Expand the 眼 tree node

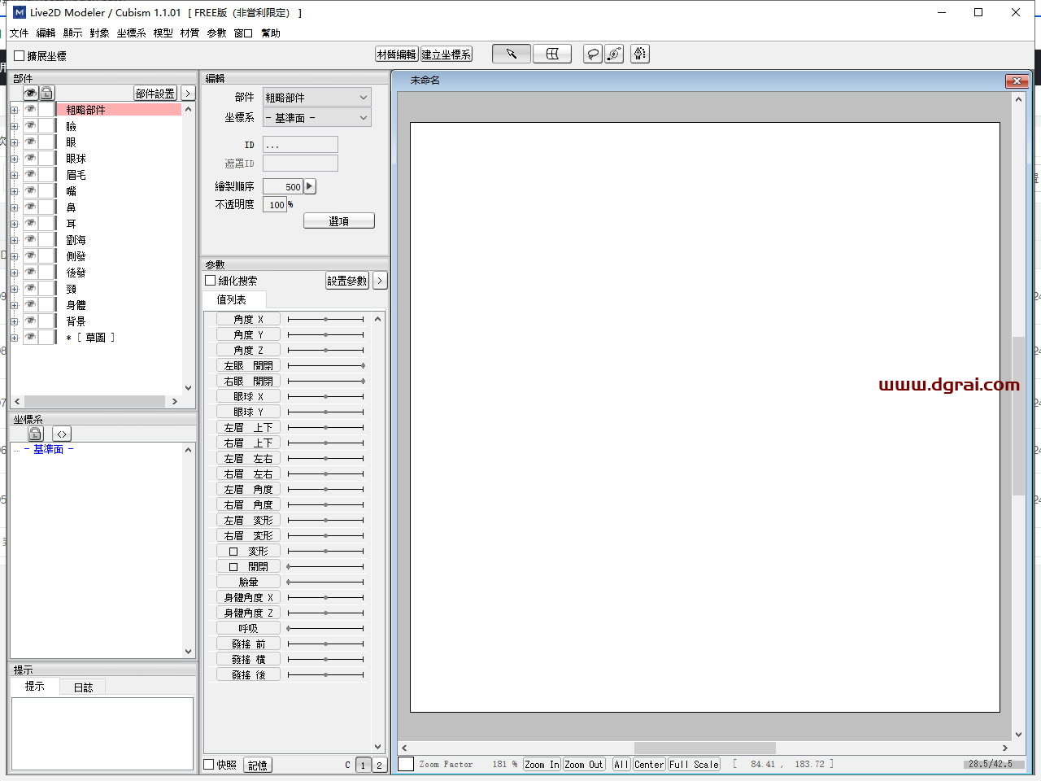tap(15, 142)
